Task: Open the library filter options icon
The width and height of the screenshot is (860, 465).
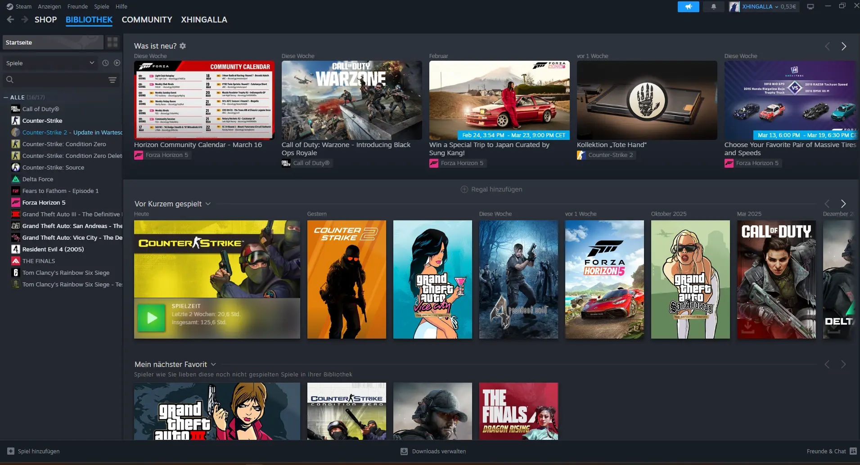Action: tap(113, 80)
